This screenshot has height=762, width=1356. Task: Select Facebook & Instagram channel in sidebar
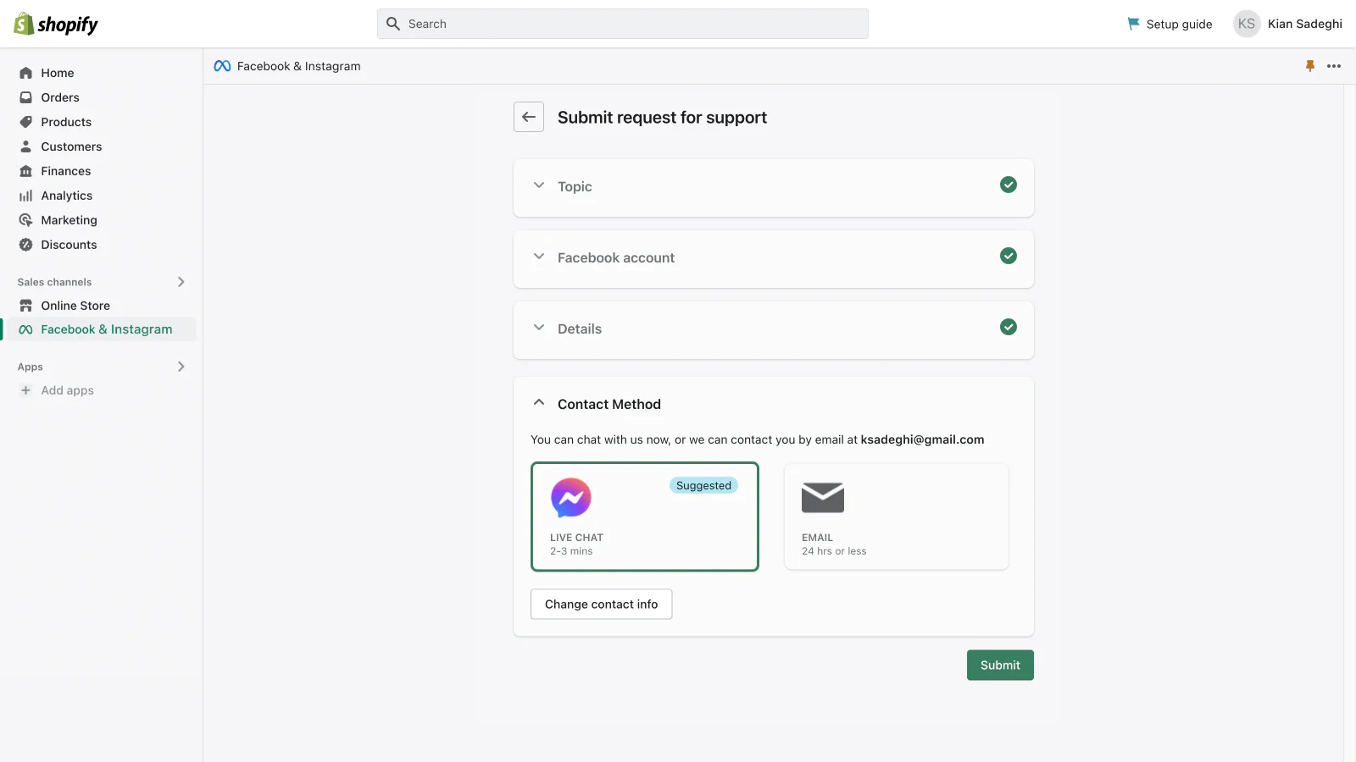(x=100, y=329)
